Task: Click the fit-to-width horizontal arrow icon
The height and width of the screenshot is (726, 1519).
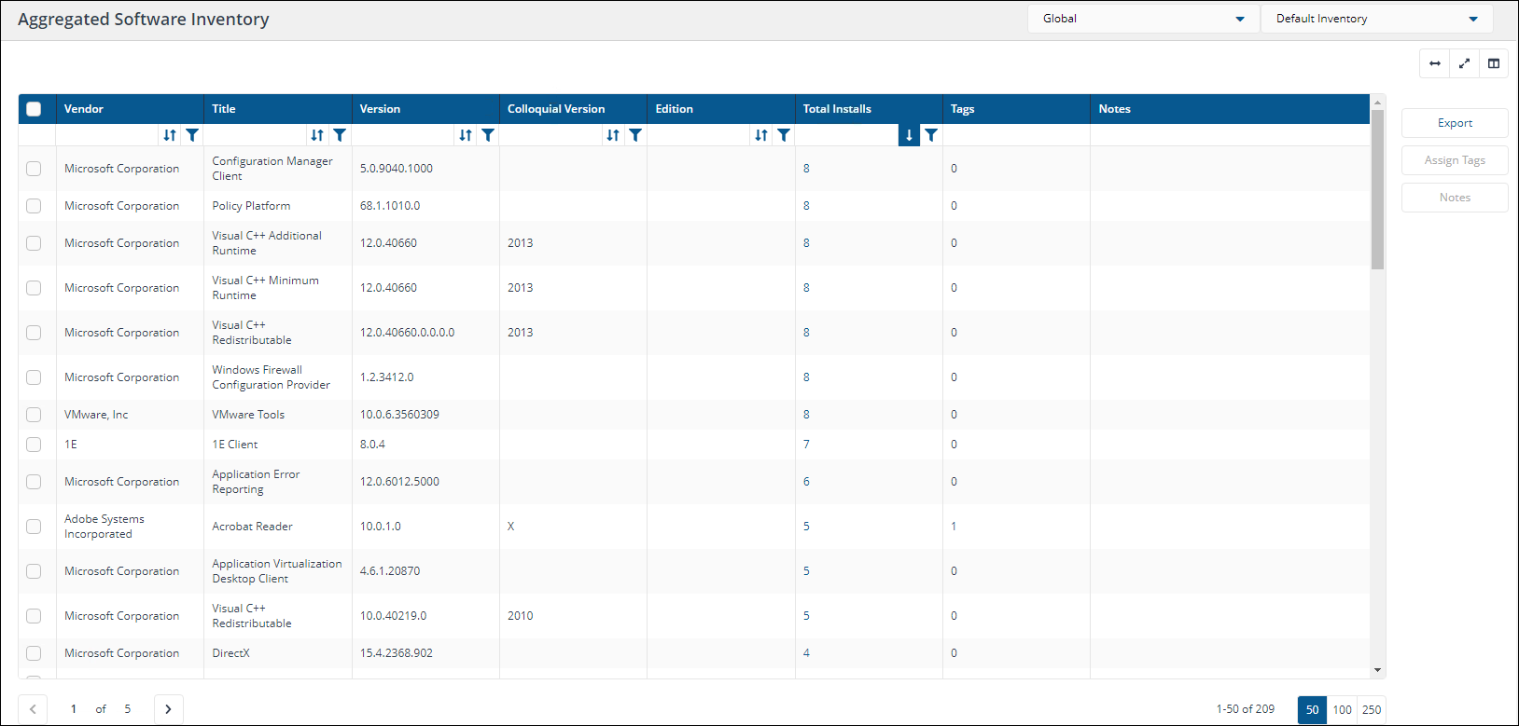Action: (x=1435, y=63)
